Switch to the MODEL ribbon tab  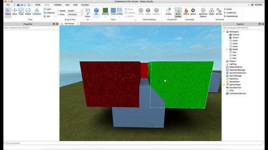coord(47,5)
